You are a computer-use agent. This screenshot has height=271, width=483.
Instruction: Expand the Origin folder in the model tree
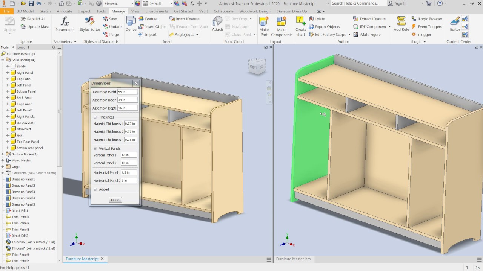tap(3, 166)
